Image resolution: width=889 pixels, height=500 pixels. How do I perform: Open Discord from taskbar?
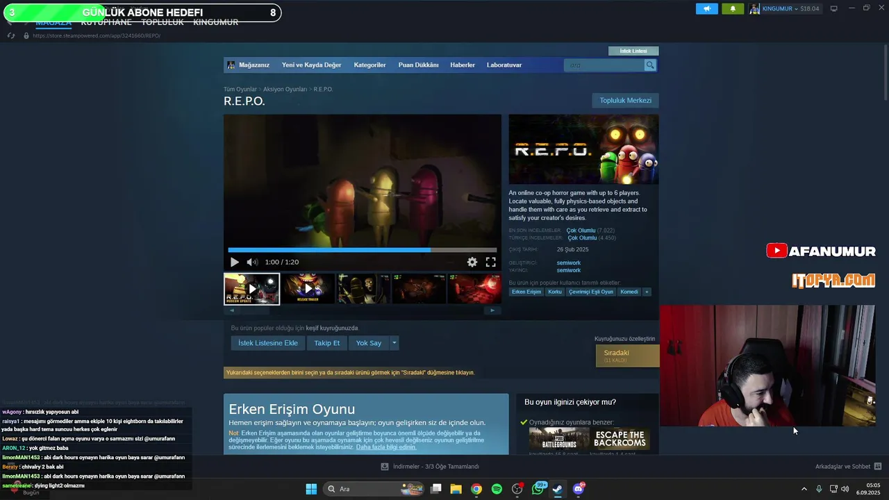coord(578,489)
